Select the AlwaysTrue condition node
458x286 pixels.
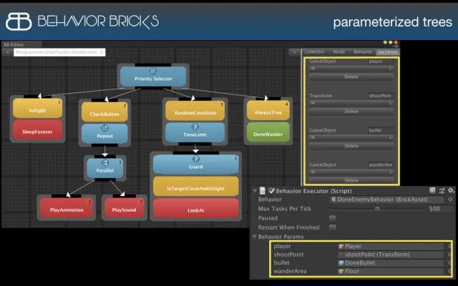pyautogui.click(x=268, y=111)
